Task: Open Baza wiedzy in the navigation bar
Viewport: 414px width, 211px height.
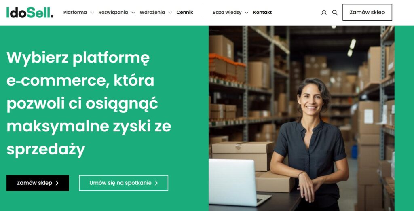Action: (x=227, y=12)
